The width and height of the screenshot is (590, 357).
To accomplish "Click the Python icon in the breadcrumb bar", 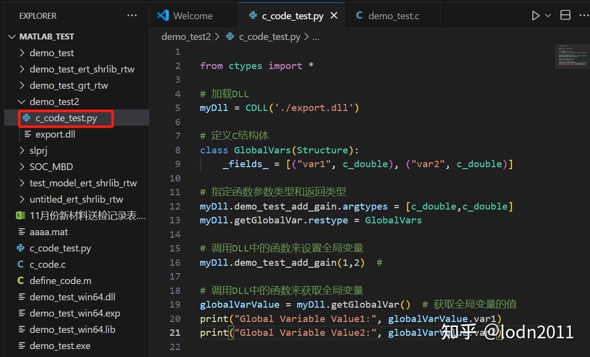I will [230, 36].
